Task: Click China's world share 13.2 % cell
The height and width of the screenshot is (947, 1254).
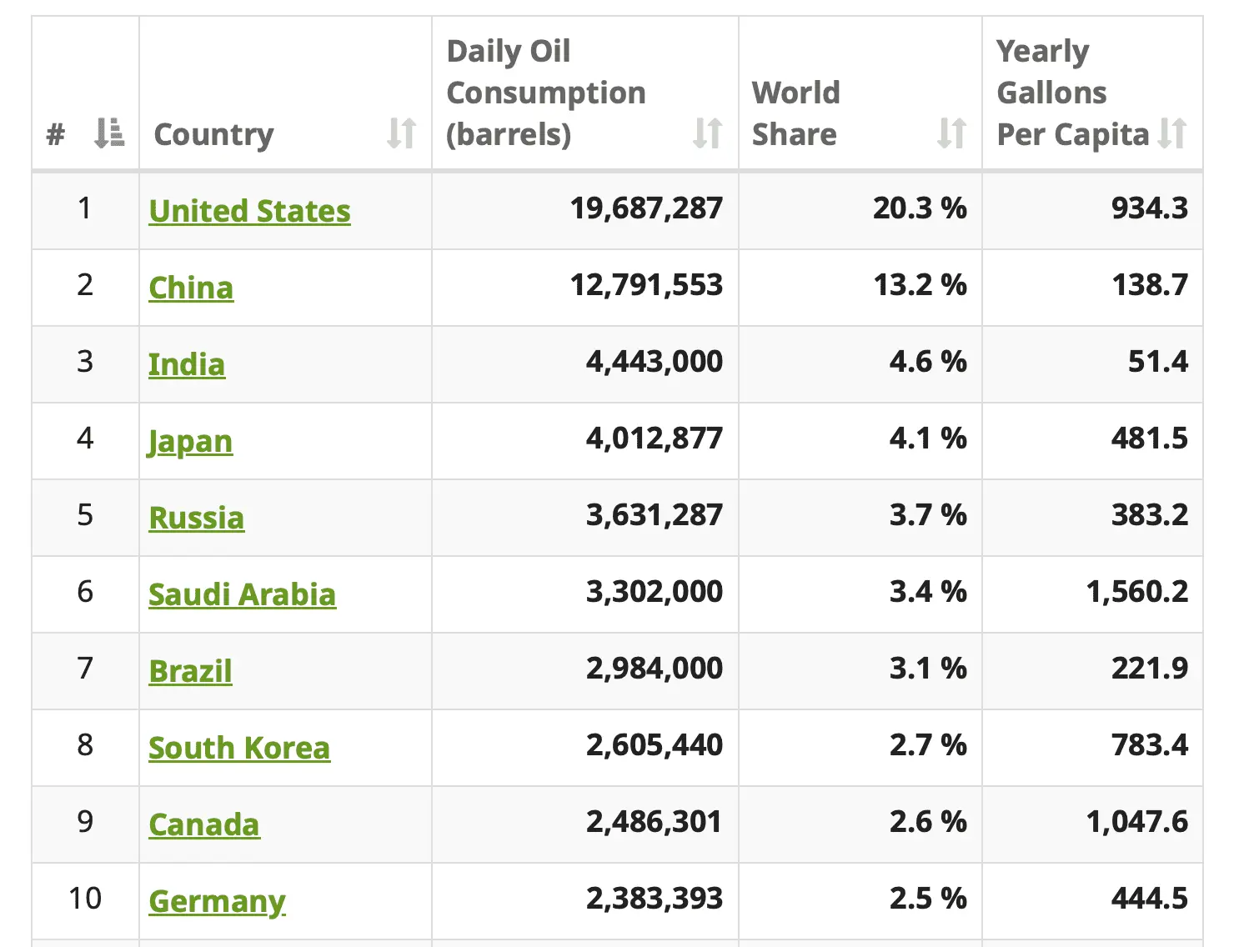Action: point(920,285)
